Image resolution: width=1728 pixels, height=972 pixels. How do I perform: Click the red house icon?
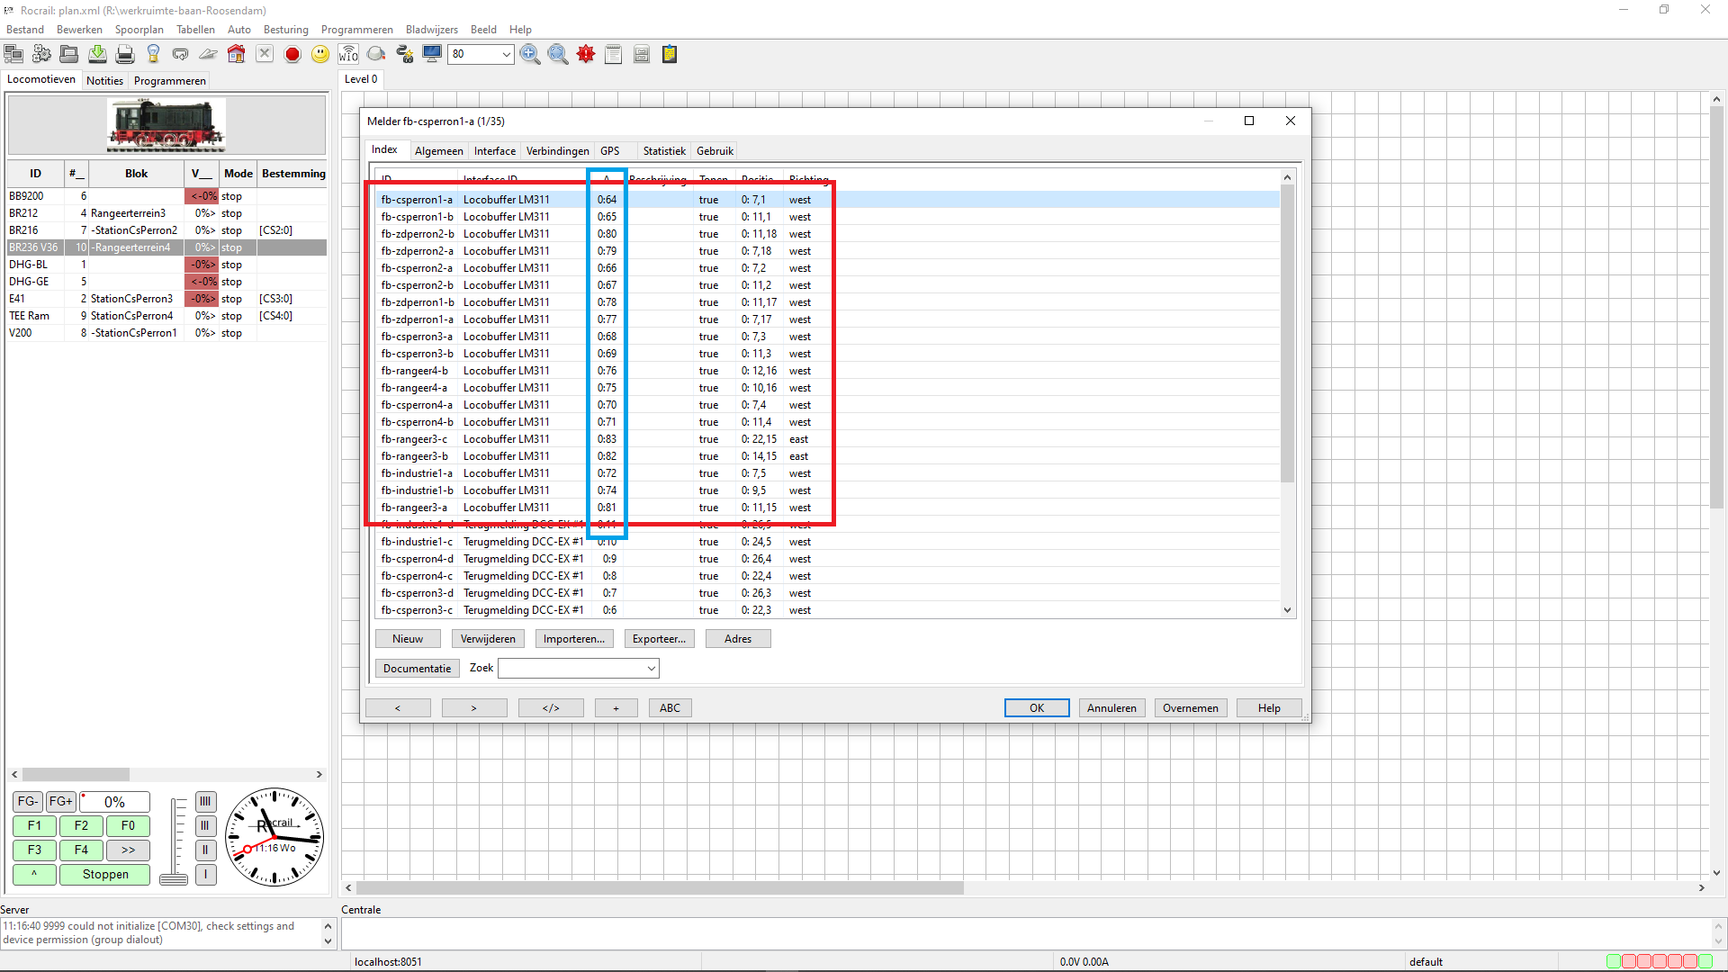[x=236, y=55]
